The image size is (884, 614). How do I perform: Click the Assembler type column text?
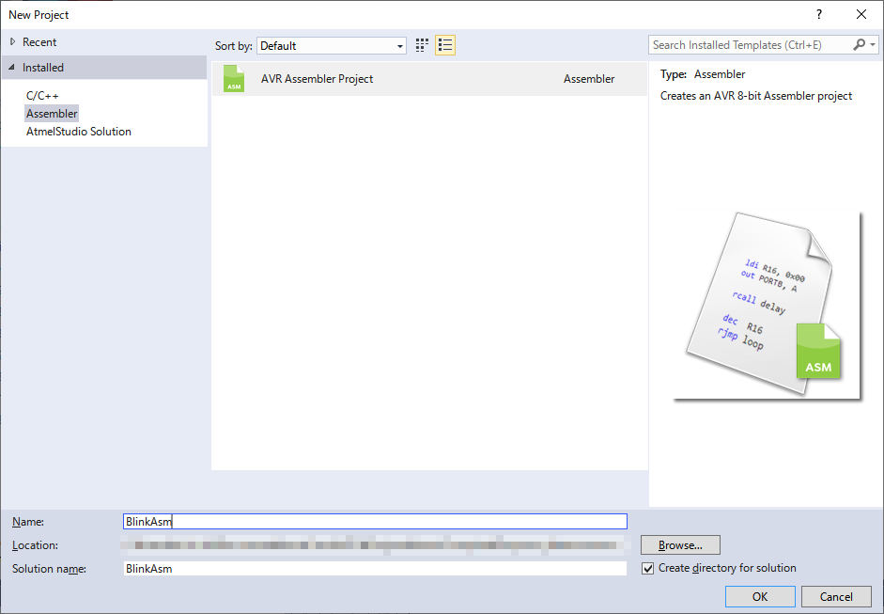pyautogui.click(x=589, y=79)
